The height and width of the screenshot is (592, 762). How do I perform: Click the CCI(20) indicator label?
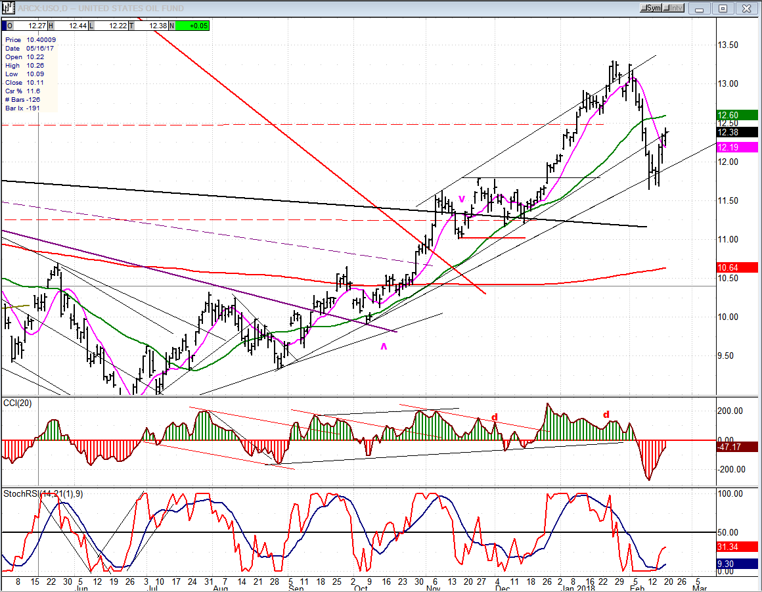(x=17, y=401)
